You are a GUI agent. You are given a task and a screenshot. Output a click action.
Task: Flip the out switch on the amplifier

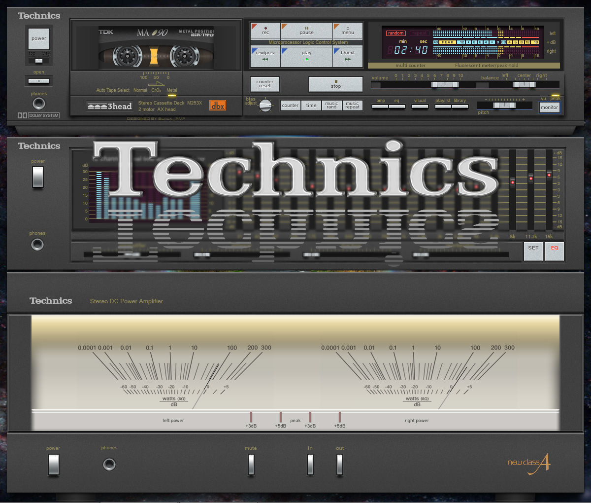pyautogui.click(x=340, y=465)
